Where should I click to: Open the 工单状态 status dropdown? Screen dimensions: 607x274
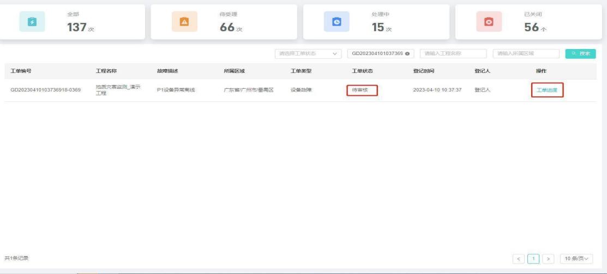pos(308,53)
